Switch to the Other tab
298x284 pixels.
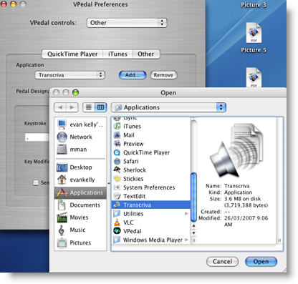coord(145,54)
